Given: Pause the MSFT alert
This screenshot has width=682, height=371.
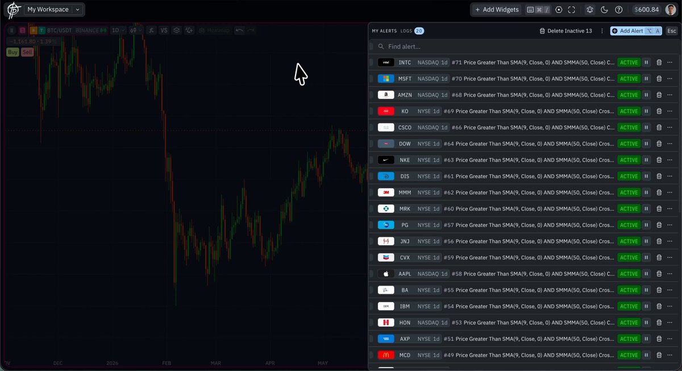Looking at the screenshot, I should pyautogui.click(x=647, y=79).
